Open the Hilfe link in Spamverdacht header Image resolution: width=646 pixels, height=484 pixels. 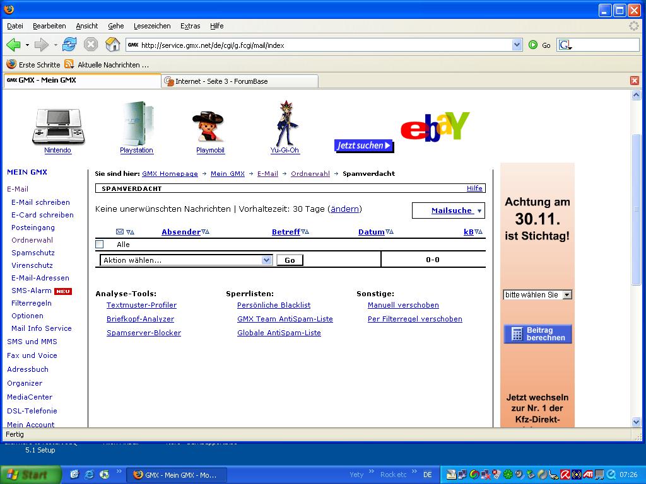click(474, 188)
